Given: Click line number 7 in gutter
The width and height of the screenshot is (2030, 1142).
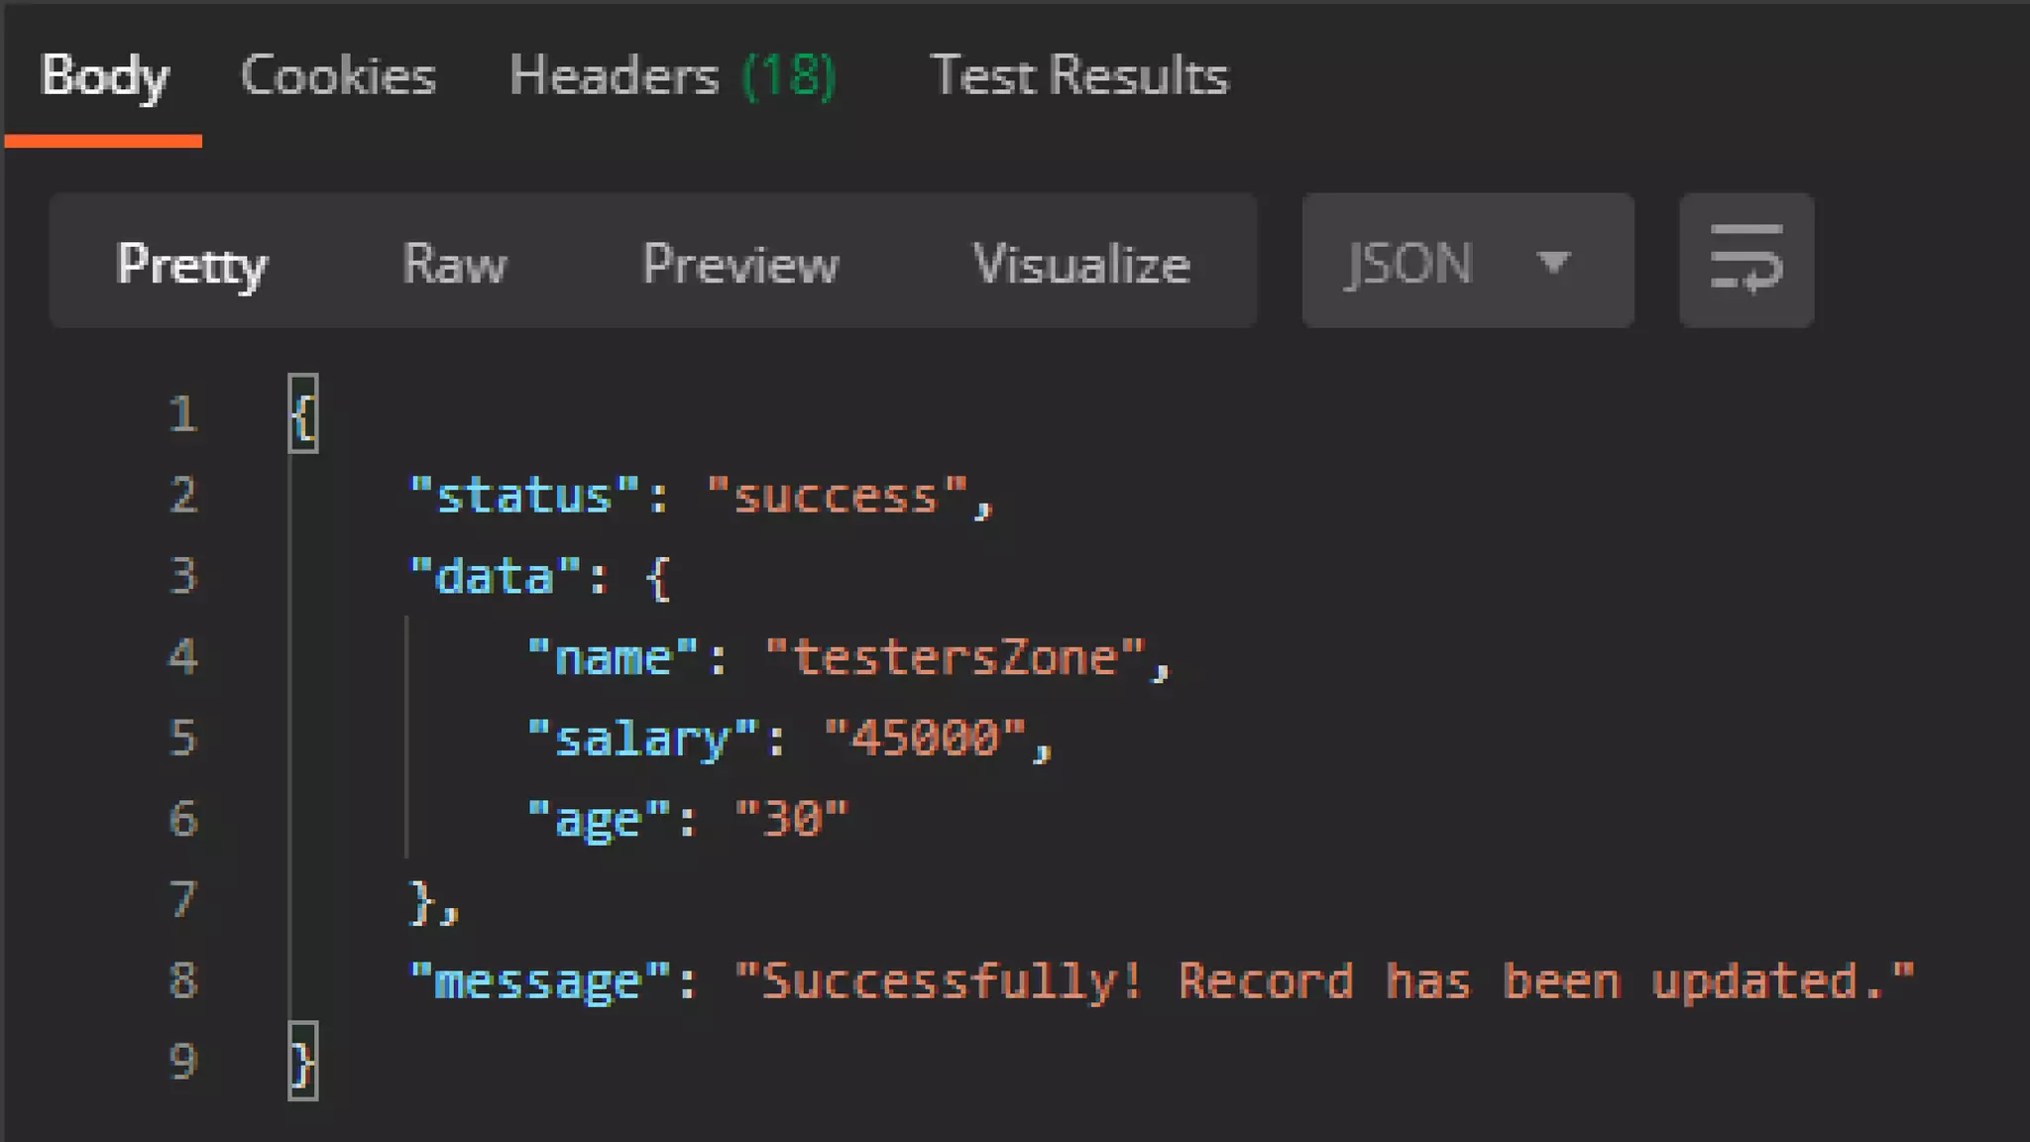Looking at the screenshot, I should pos(183,900).
